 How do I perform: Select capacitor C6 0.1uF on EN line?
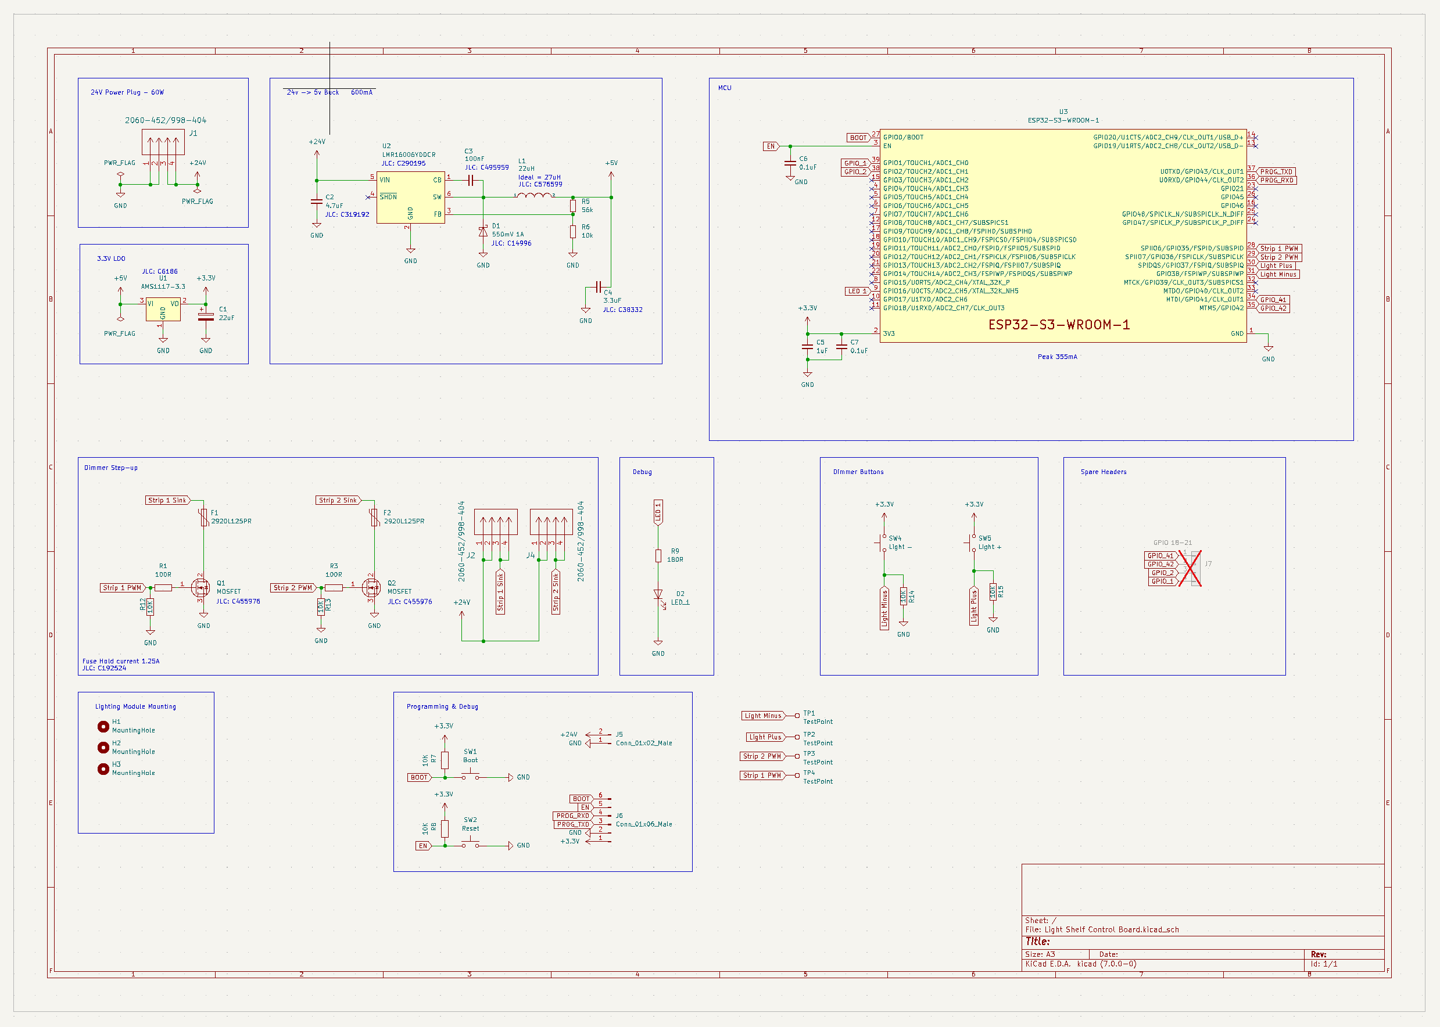tap(790, 163)
